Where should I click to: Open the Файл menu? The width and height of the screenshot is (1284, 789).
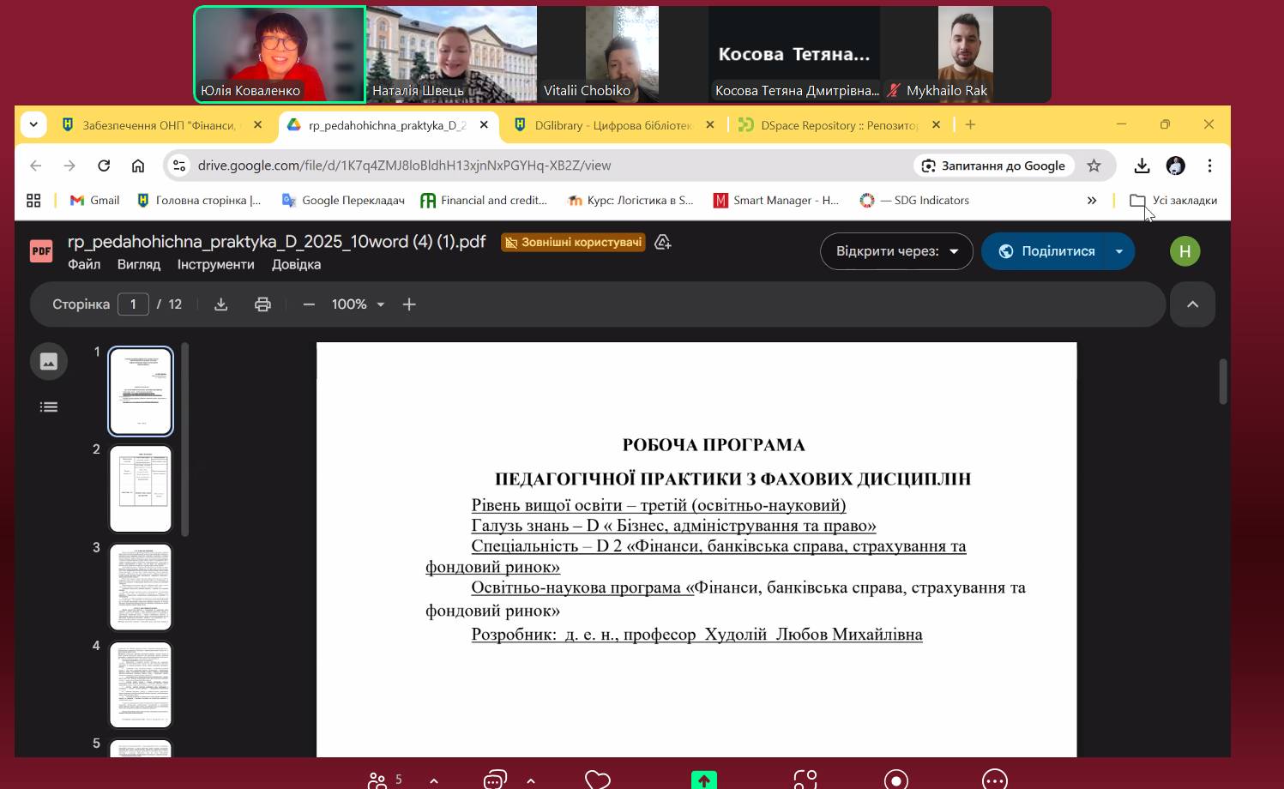coord(84,264)
